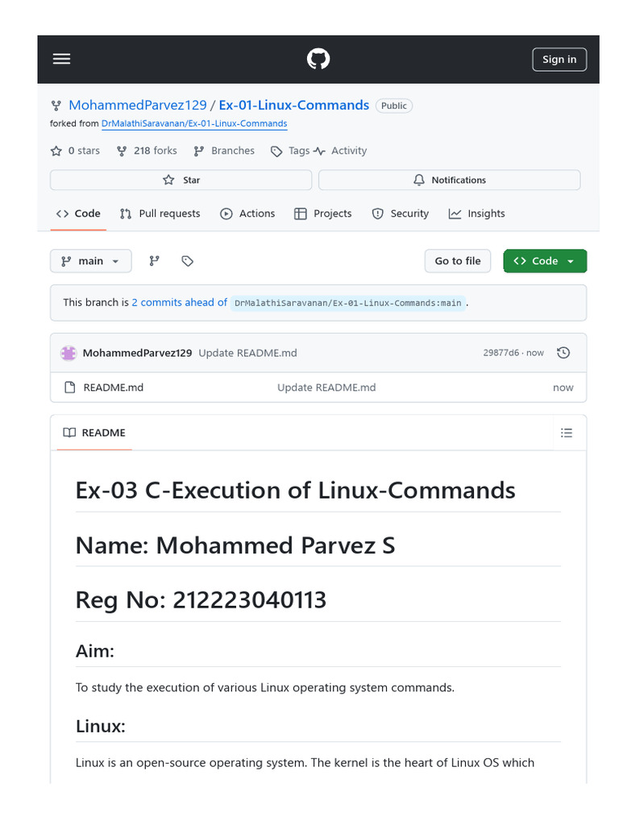The width and height of the screenshot is (619, 825).
Task: Open the hamburger navigation menu
Action: [x=61, y=59]
